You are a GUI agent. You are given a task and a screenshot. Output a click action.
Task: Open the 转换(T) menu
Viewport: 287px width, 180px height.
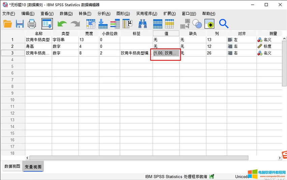tap(85, 13)
